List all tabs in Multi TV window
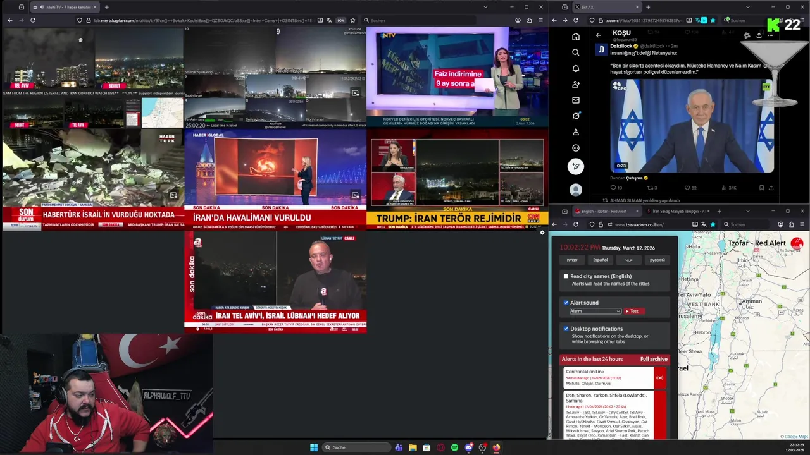 pos(485,7)
